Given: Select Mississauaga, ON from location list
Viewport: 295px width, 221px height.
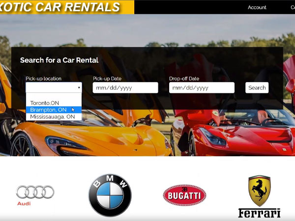Looking at the screenshot, I should click(x=54, y=117).
